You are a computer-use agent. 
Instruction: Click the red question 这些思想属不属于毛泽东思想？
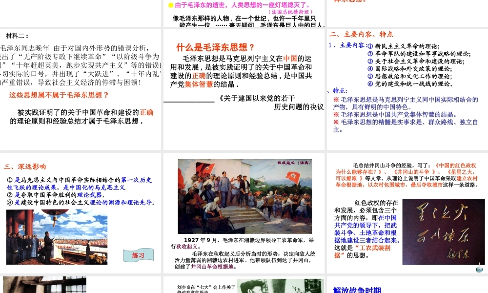point(59,95)
